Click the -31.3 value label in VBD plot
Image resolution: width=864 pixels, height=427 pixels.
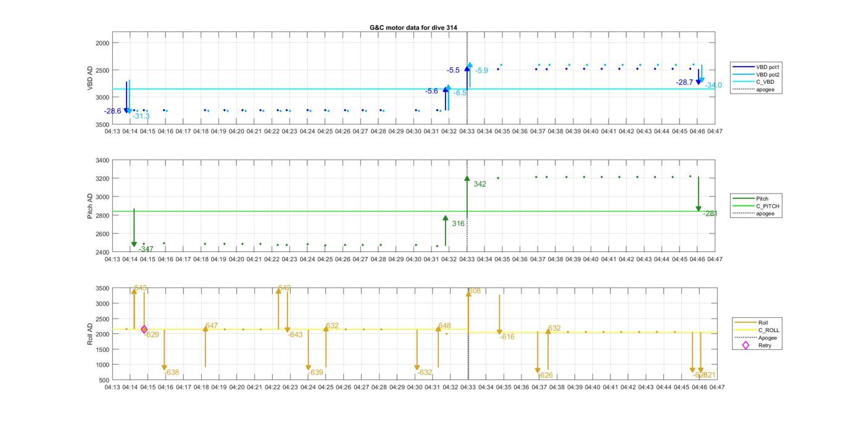pyautogui.click(x=141, y=116)
